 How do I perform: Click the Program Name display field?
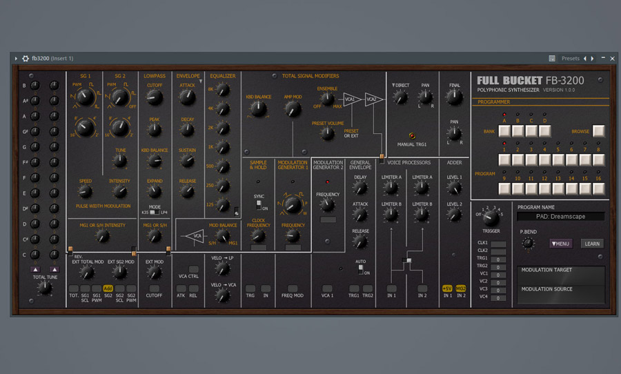pos(560,217)
